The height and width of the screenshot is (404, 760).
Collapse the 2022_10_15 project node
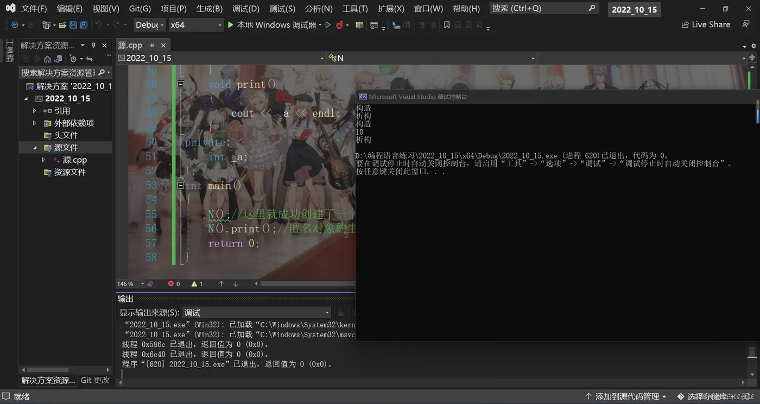pos(26,99)
